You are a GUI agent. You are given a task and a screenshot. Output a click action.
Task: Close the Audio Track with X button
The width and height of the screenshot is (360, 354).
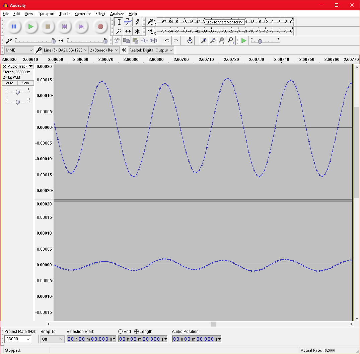(x=5, y=66)
